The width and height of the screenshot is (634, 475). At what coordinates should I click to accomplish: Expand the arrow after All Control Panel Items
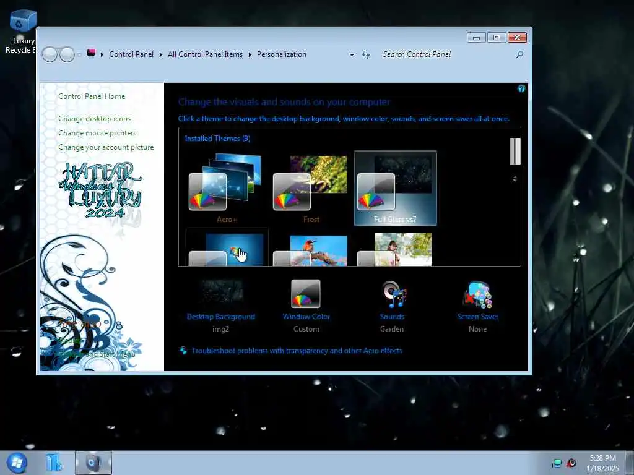(x=250, y=54)
